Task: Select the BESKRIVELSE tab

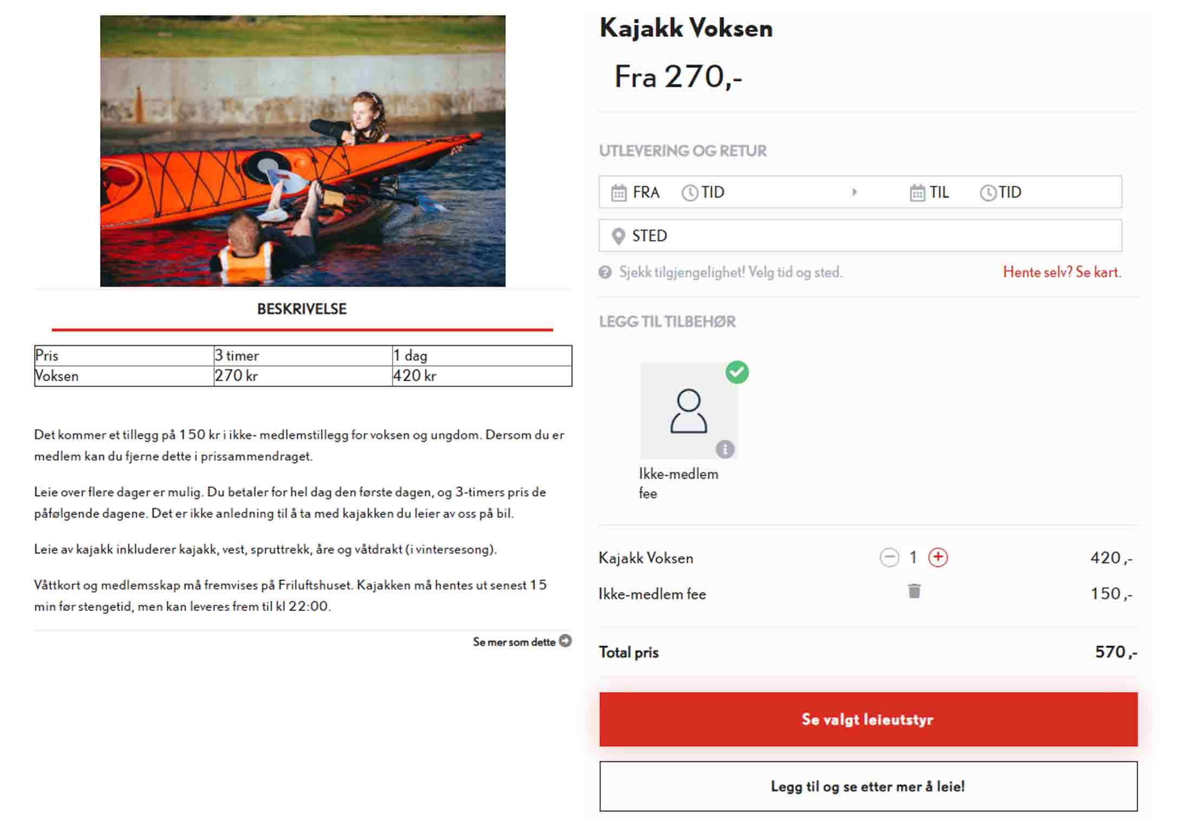Action: pyautogui.click(x=302, y=309)
